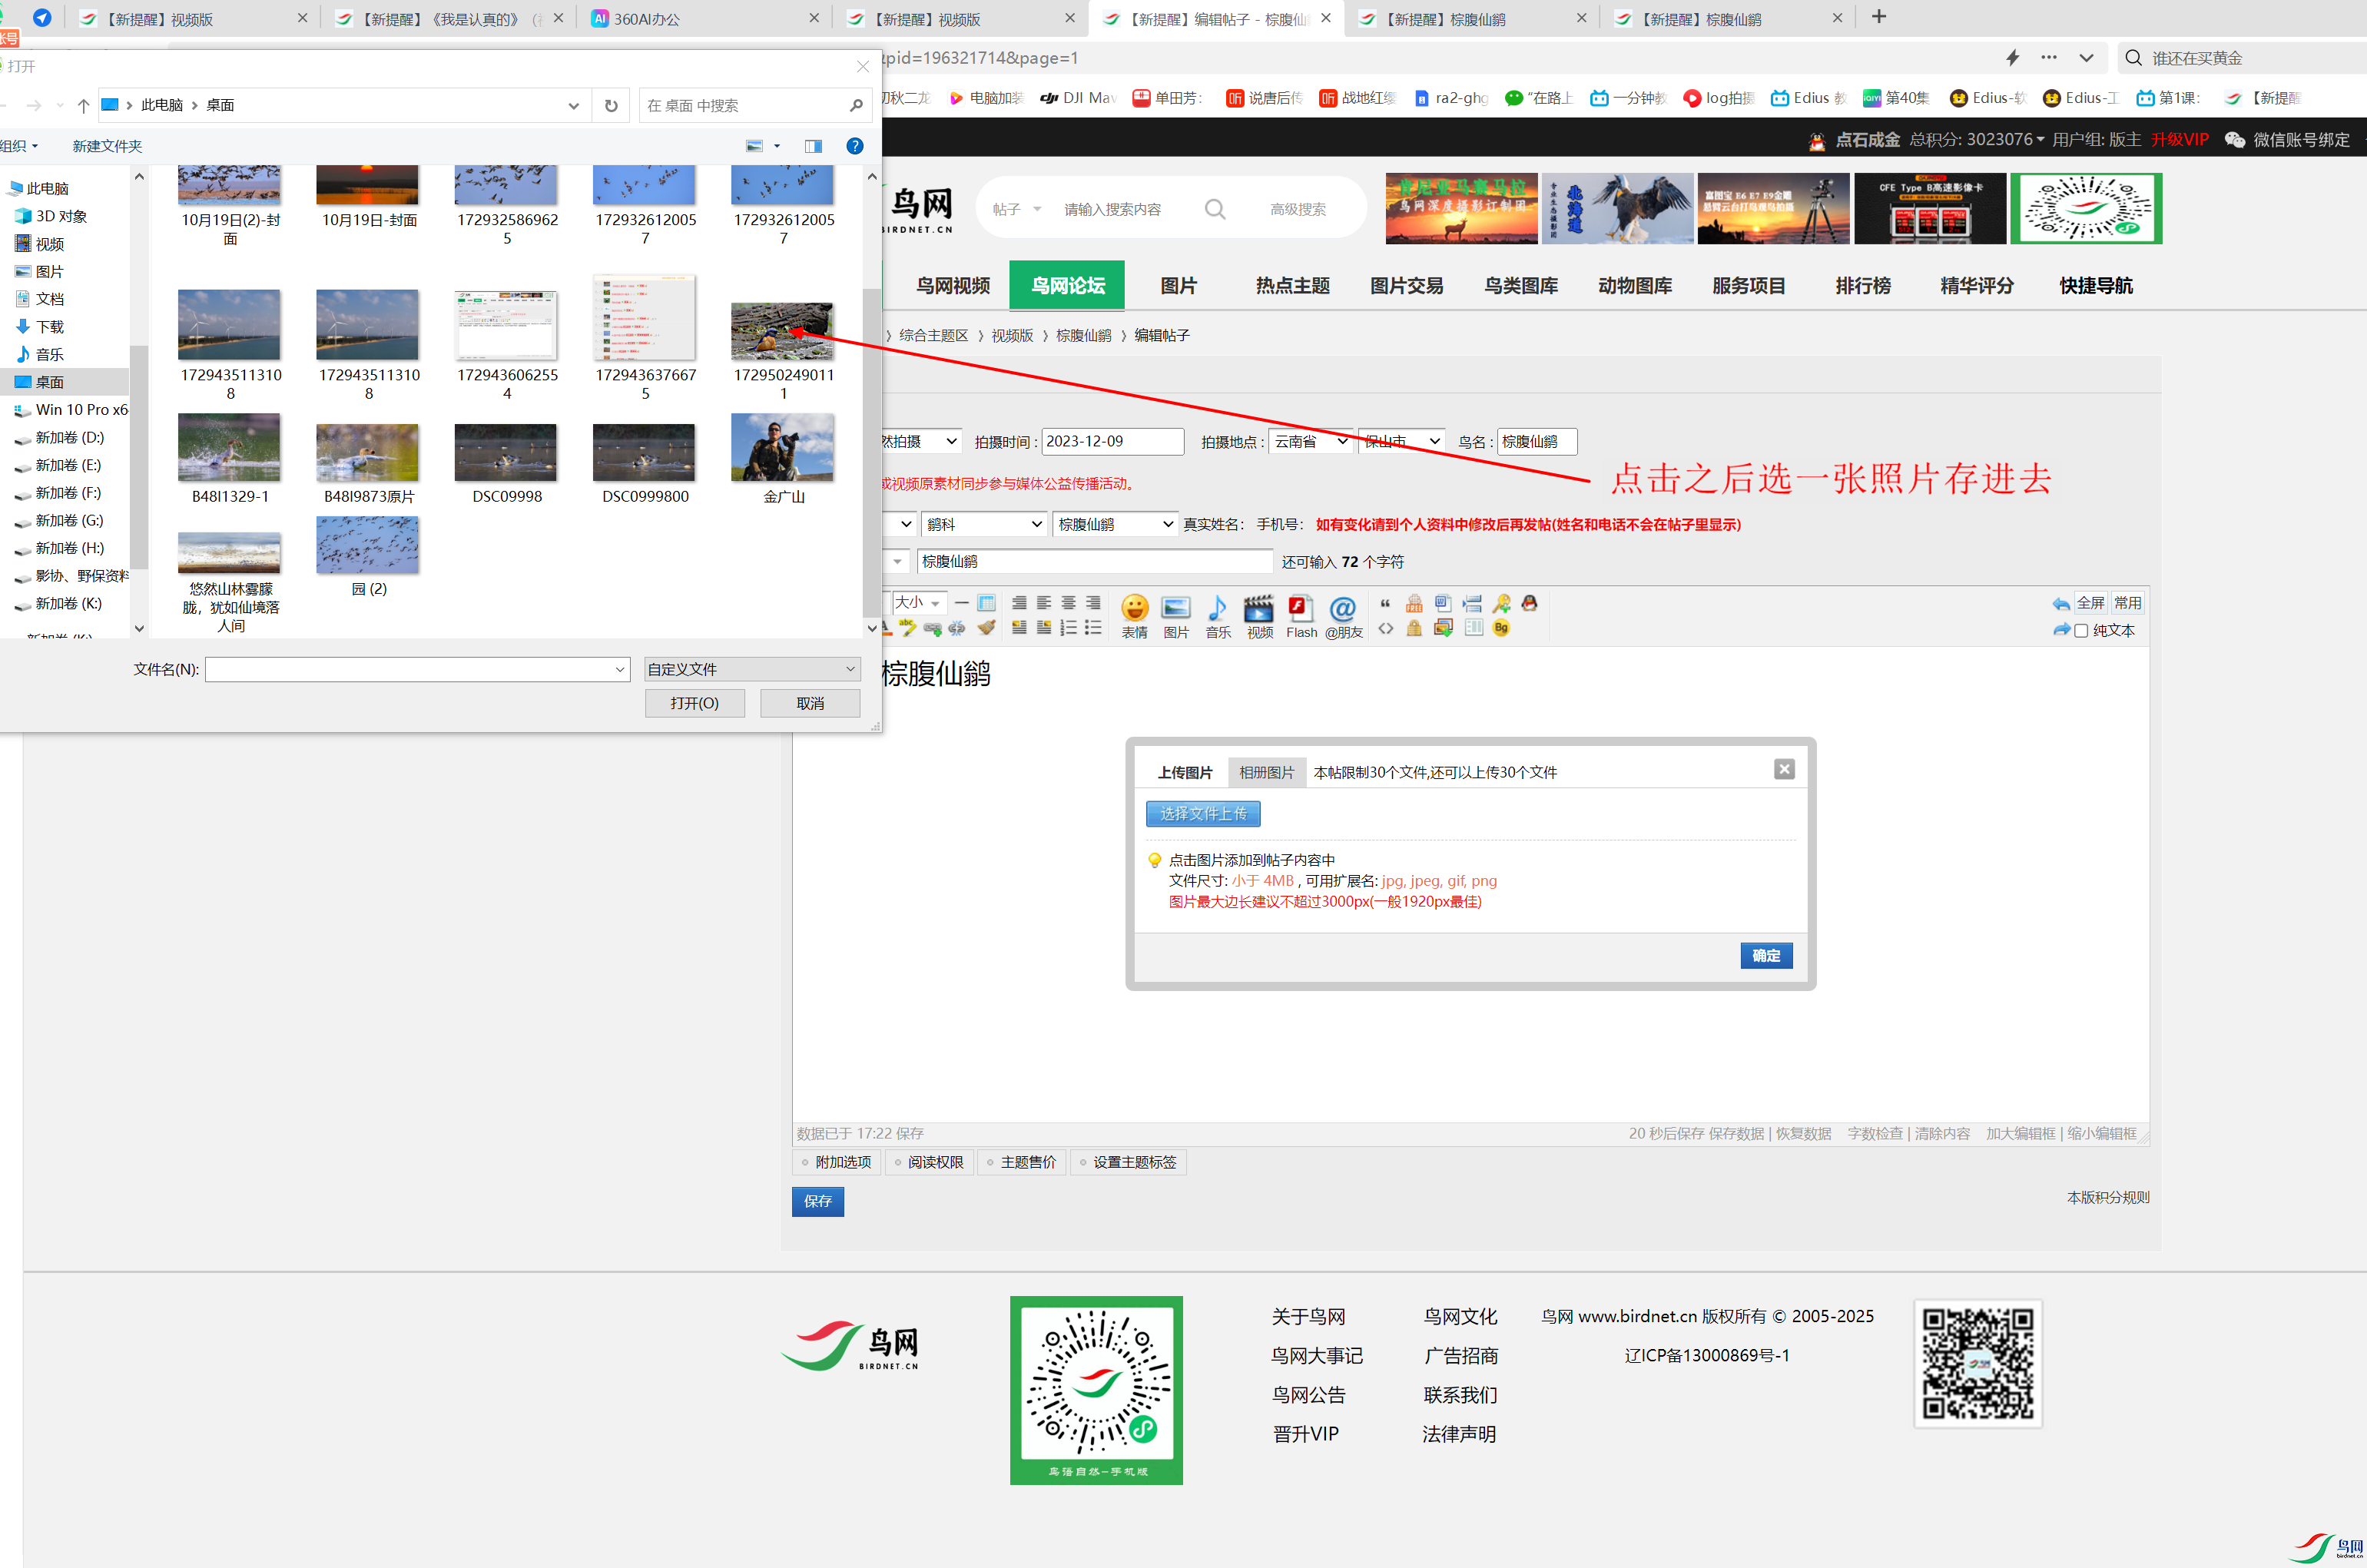This screenshot has height=1568, width=2367.
Task: Open the 云南省 province dropdown
Action: tap(1310, 441)
